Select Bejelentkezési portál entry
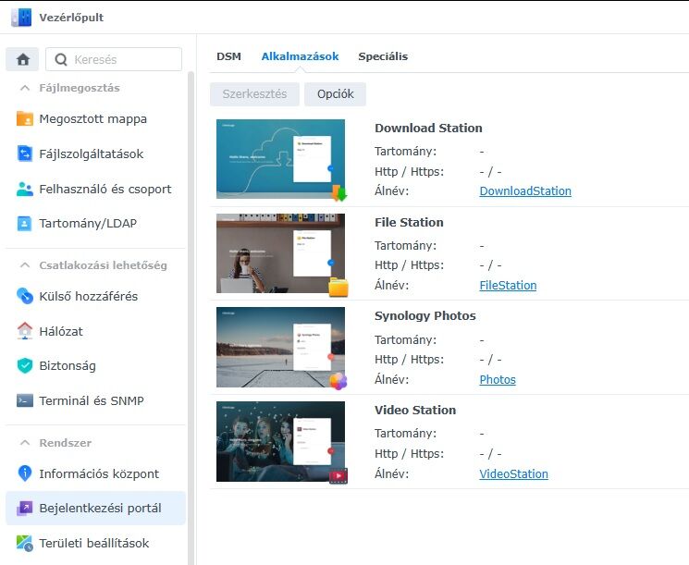This screenshot has width=689, height=565. 95,509
